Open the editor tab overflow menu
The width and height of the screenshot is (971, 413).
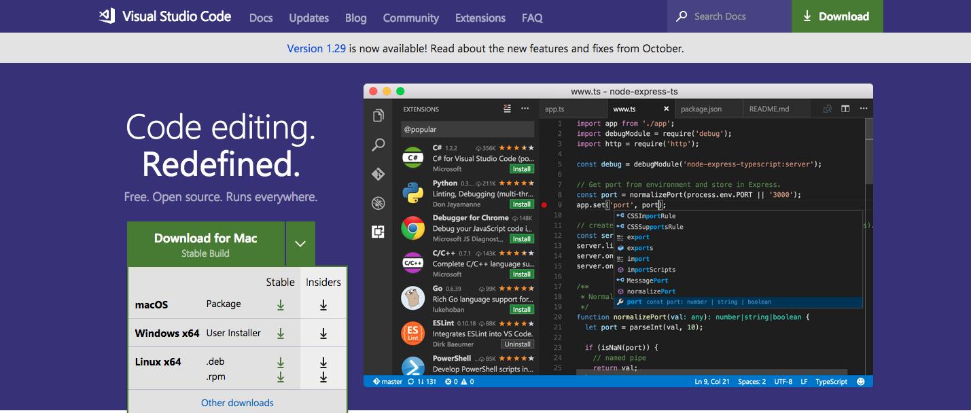(864, 109)
